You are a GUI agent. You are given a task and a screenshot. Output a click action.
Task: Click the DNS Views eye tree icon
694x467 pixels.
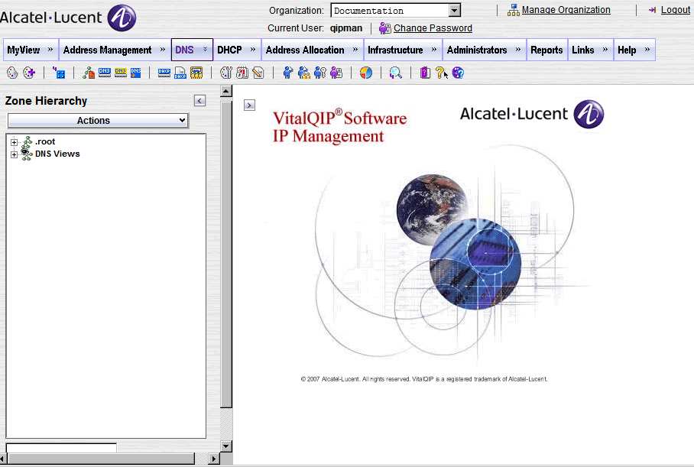(27, 154)
